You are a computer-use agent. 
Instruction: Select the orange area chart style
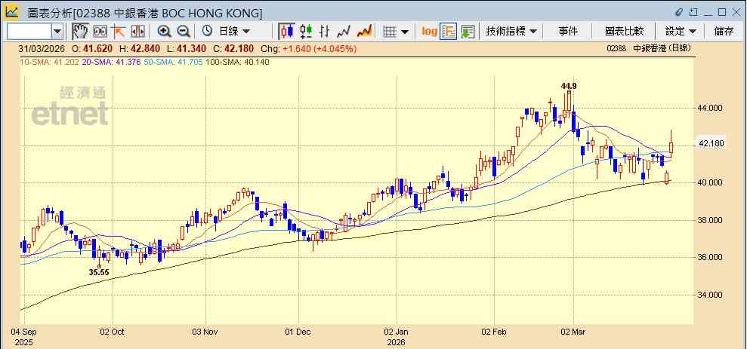point(365,32)
